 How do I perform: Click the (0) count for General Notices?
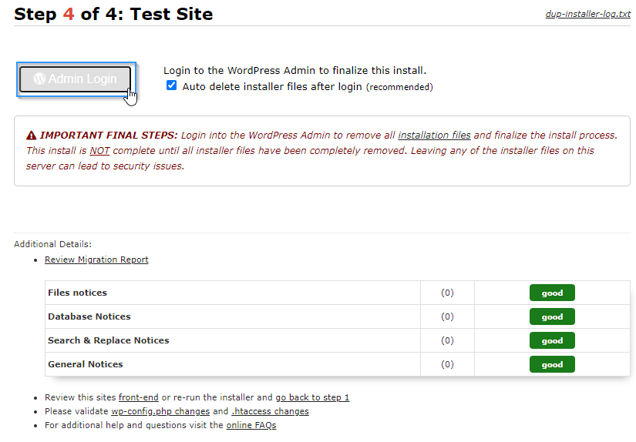(x=447, y=364)
